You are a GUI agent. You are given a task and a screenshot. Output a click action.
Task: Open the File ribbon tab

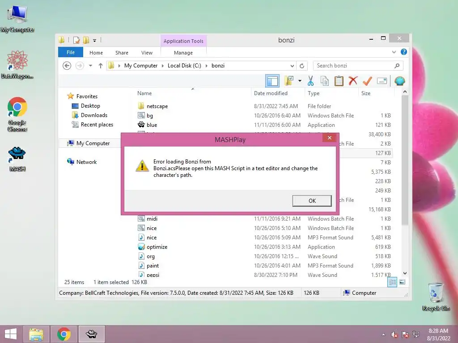pos(71,52)
